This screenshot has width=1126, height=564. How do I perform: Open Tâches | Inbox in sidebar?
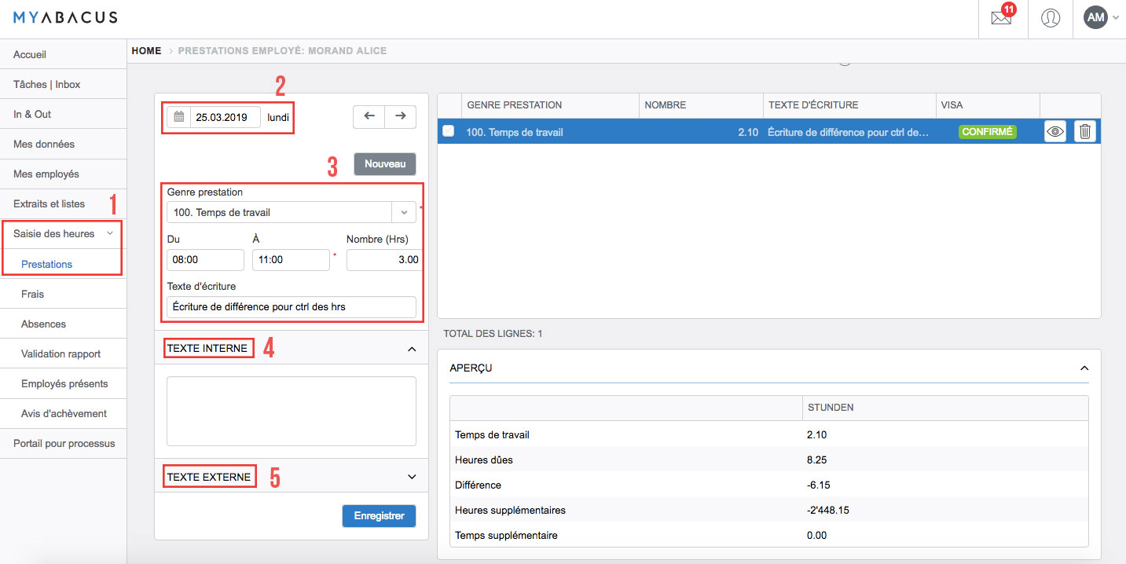pyautogui.click(x=63, y=84)
